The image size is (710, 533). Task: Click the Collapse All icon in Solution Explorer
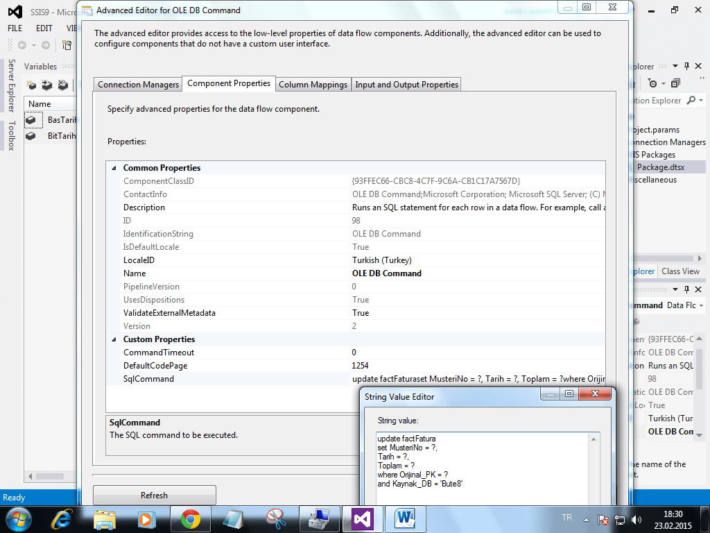click(675, 83)
